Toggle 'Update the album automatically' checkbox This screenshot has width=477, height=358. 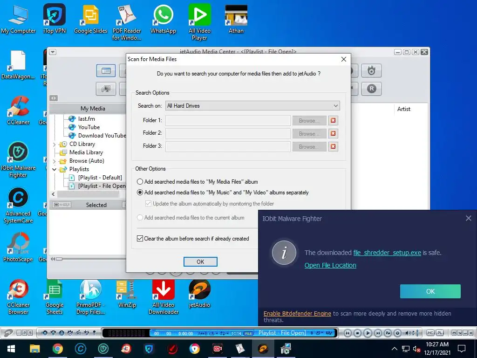(148, 204)
